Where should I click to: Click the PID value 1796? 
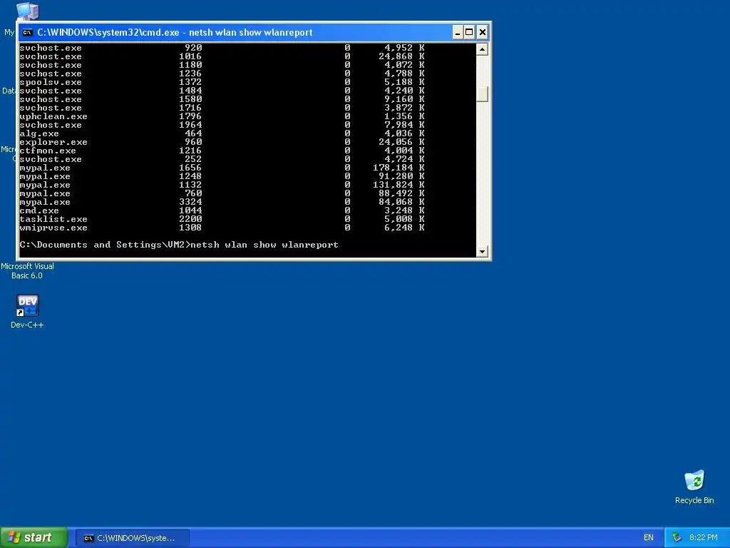[x=190, y=116]
